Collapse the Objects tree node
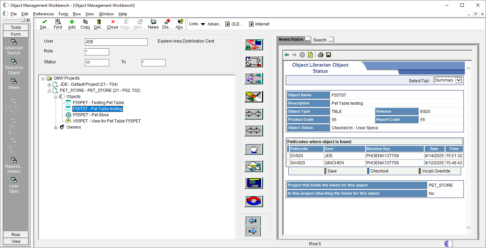This screenshot has height=248, width=486. point(56,97)
